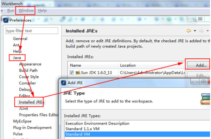Click the yellow back navigation arrow
Screen dimensions: 211x139
(188, 31)
